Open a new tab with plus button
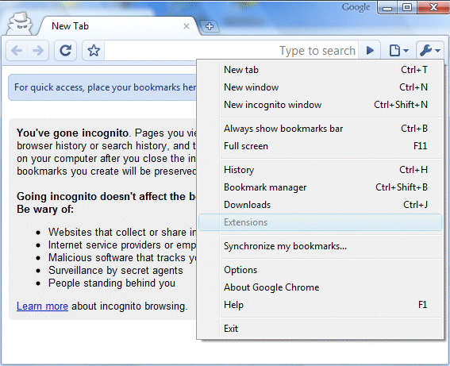Image resolution: width=450 pixels, height=366 pixels. (210, 26)
